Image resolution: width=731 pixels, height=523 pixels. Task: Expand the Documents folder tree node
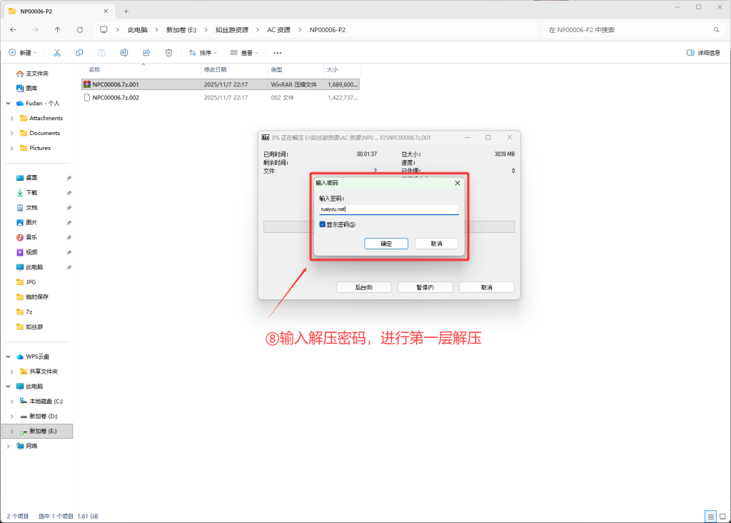click(x=12, y=133)
